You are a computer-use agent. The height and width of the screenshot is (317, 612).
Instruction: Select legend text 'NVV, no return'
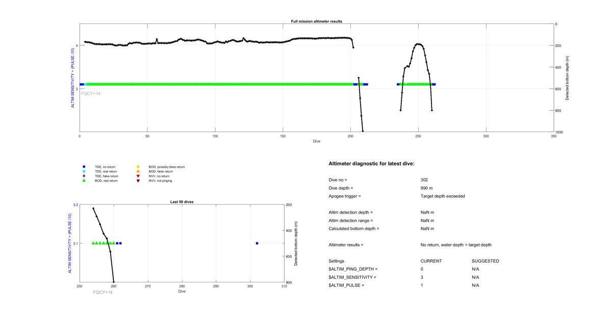(x=159, y=176)
